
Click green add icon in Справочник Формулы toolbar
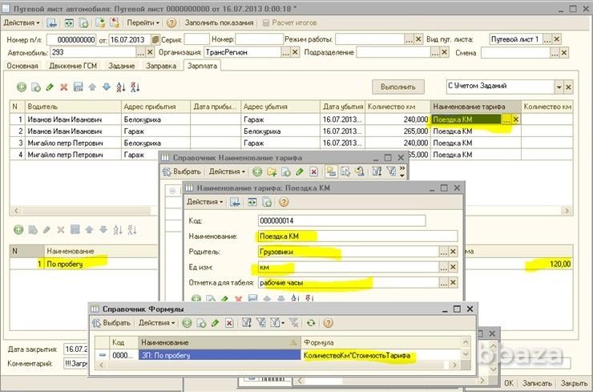187,322
